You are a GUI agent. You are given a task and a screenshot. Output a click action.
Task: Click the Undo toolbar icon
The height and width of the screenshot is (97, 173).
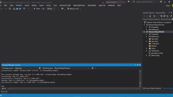(24, 9)
